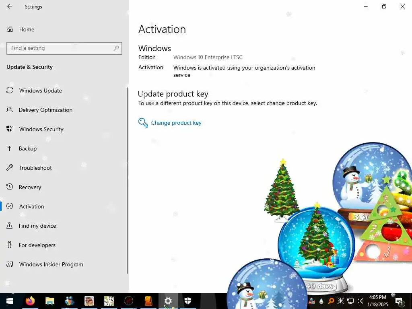This screenshot has width=412, height=309.
Task: Close the Settings window
Action: coord(402,6)
